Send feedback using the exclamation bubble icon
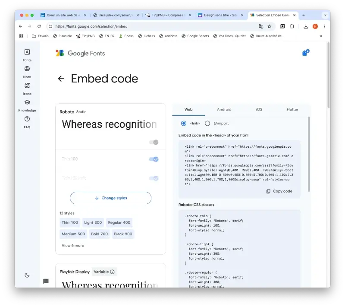Screen dimensions: 345x307 pos(46,281)
